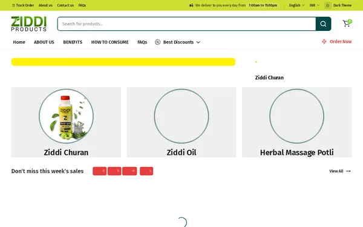This screenshot has width=363, height=227.
Task: Open the English language dropdown
Action: pos(296,5)
